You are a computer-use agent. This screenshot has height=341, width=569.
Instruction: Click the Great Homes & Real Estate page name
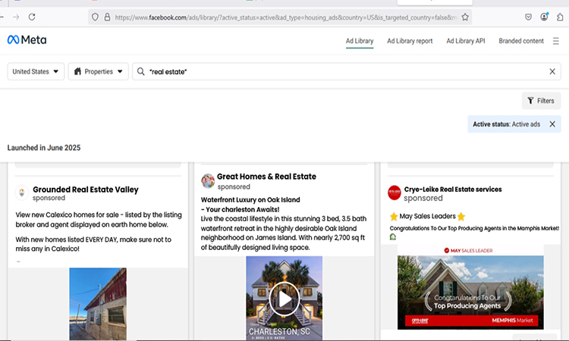click(266, 177)
